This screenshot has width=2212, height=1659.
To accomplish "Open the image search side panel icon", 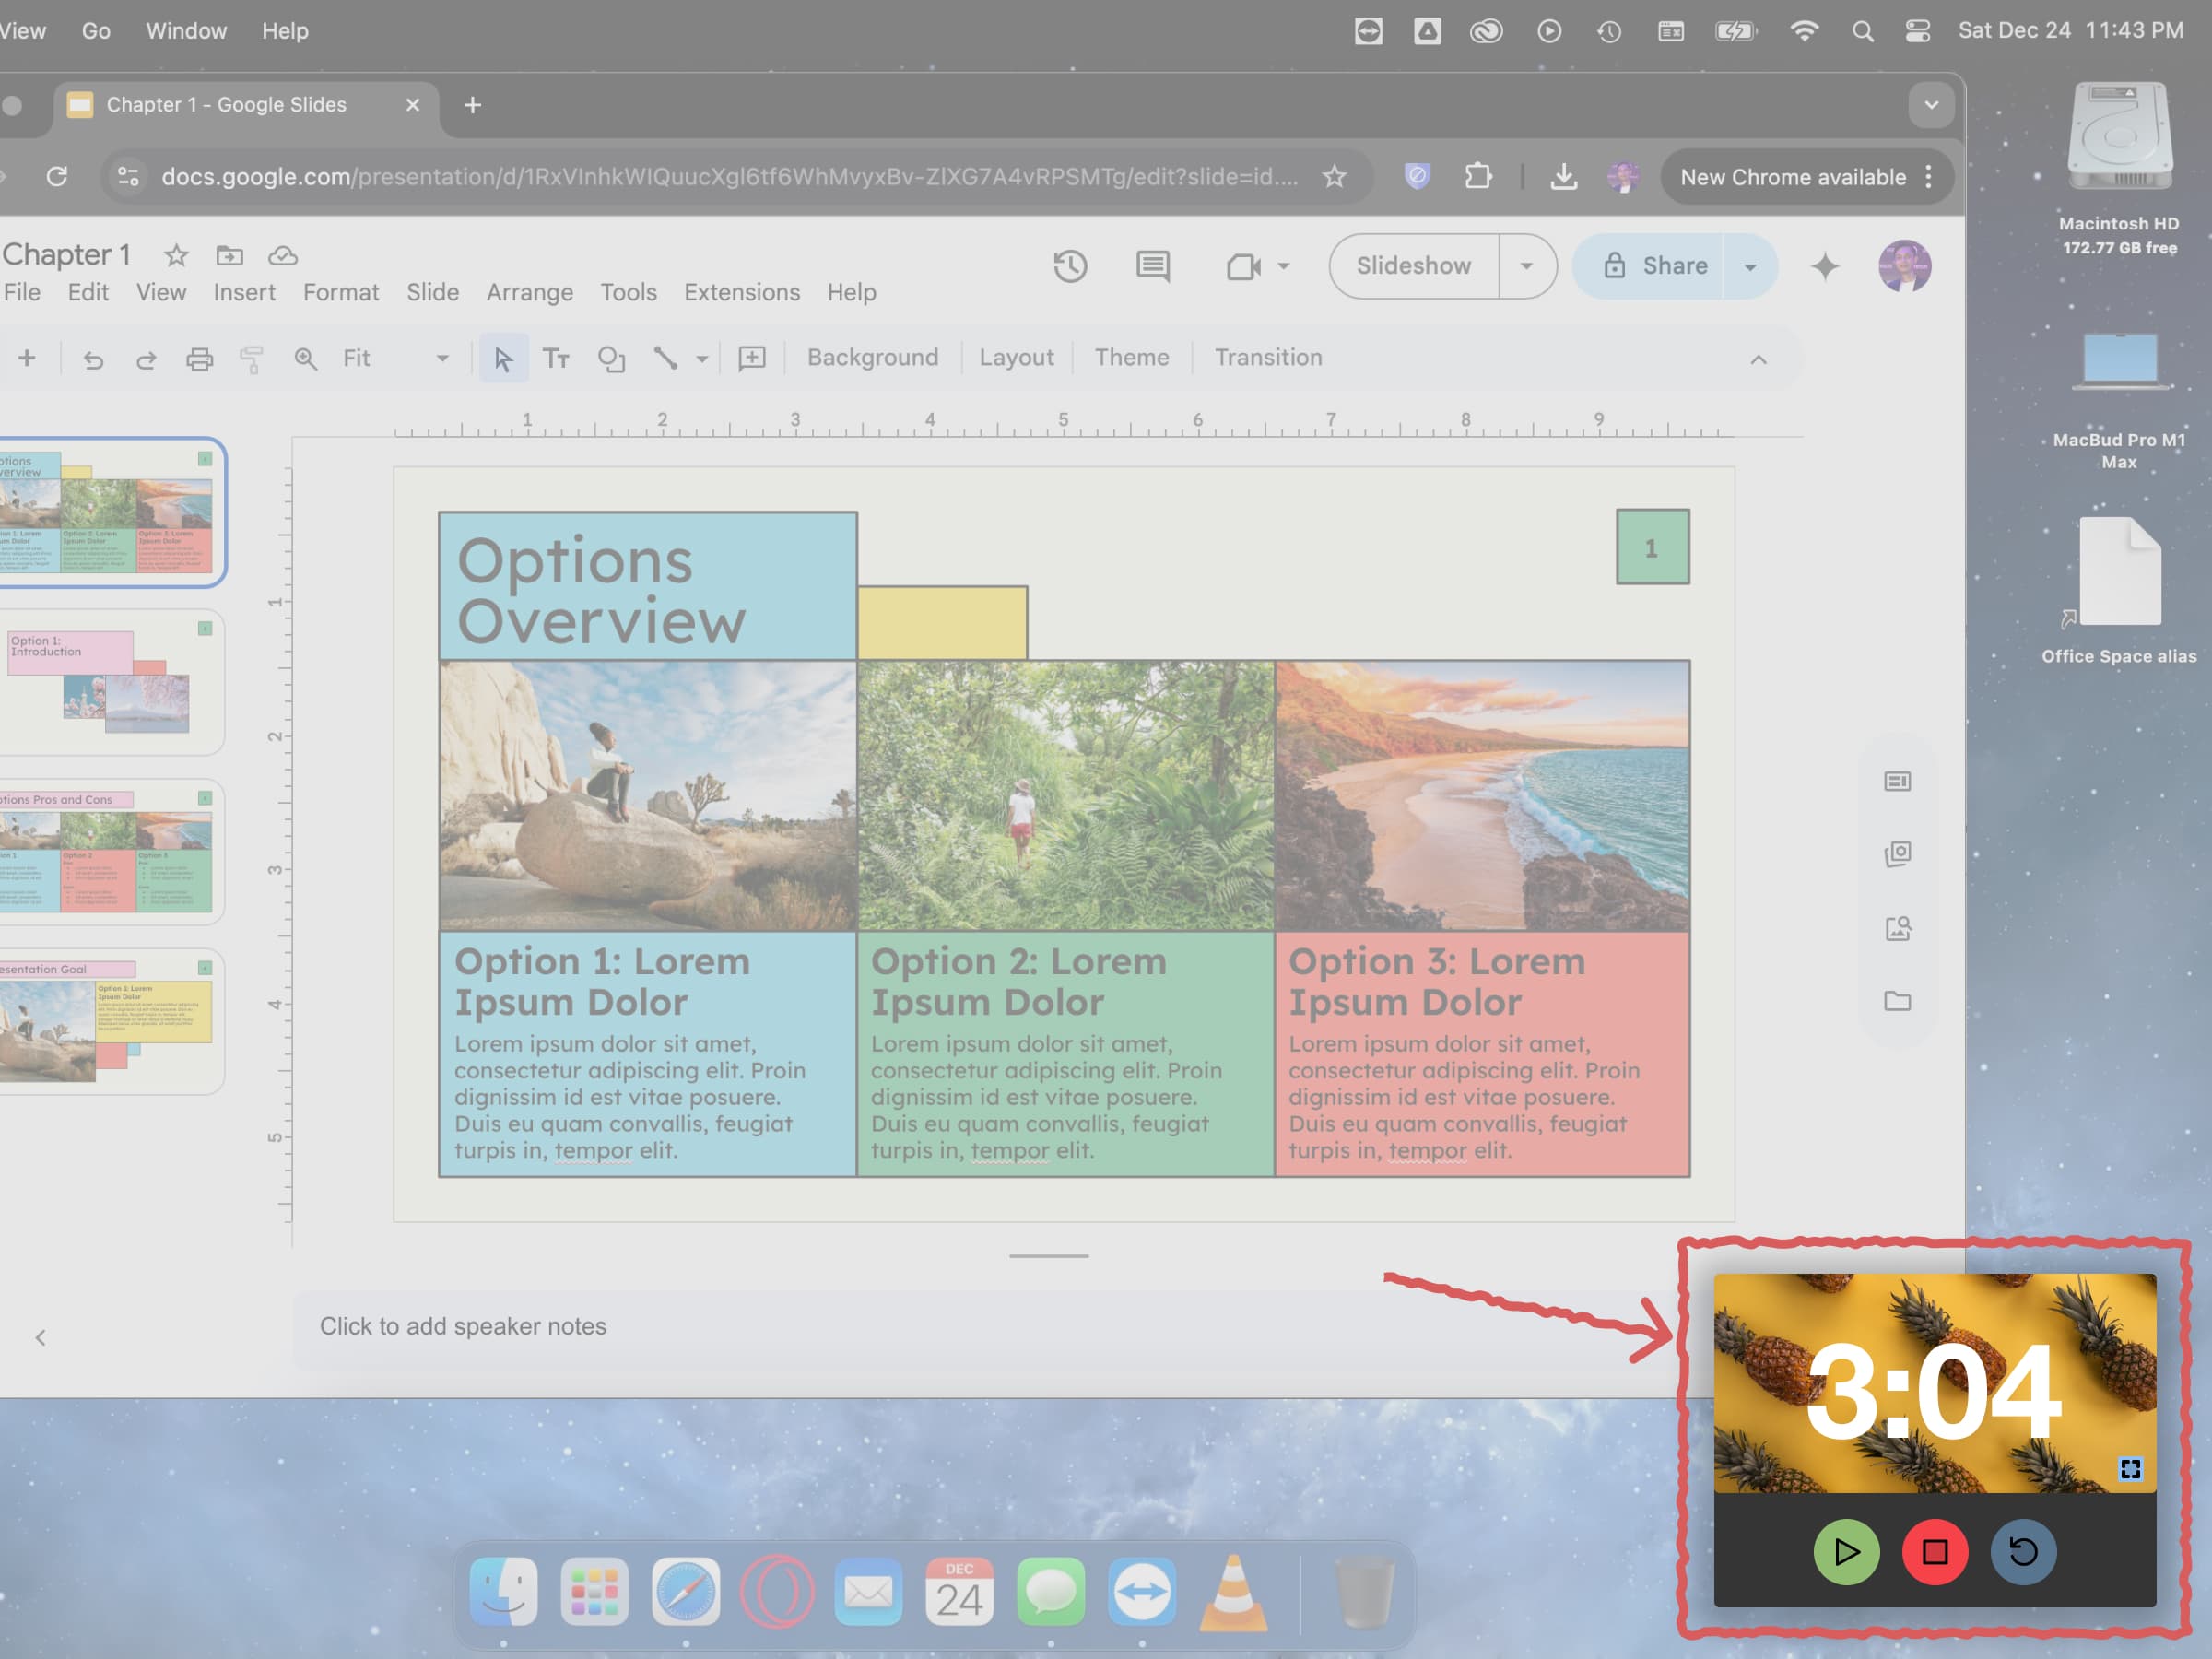I will tap(1897, 929).
